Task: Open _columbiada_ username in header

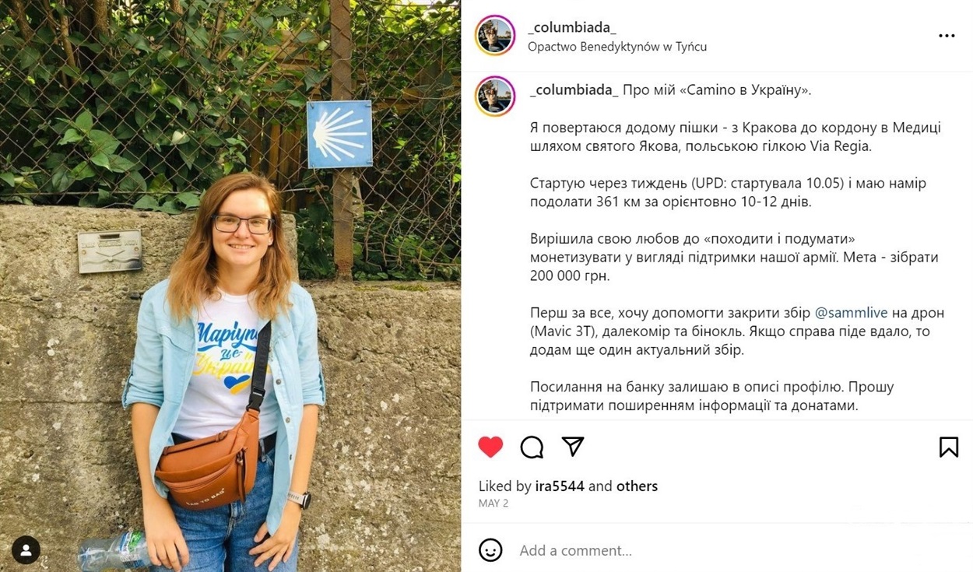Action: [x=572, y=27]
